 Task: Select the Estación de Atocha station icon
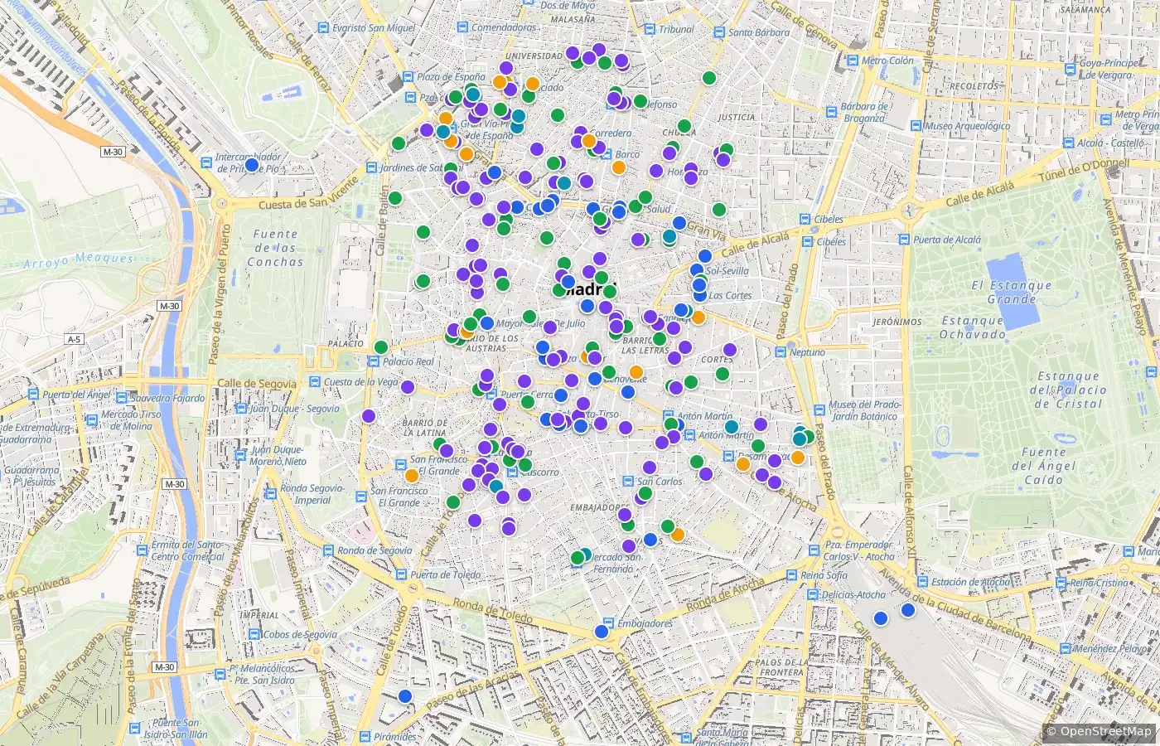(x=922, y=582)
